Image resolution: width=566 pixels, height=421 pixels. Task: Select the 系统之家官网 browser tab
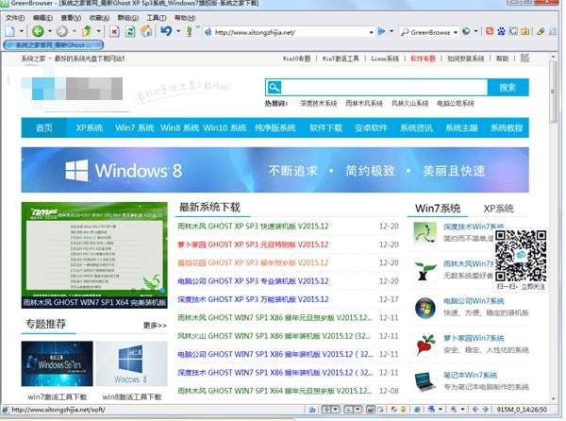[54, 45]
